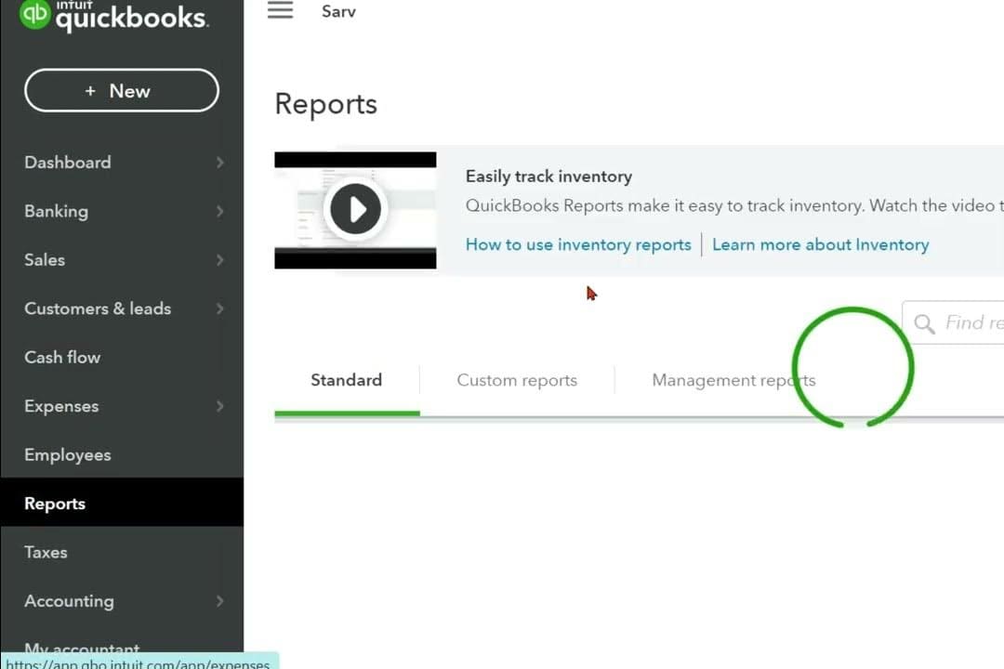Expand the Expenses sidebar chevron

point(219,406)
